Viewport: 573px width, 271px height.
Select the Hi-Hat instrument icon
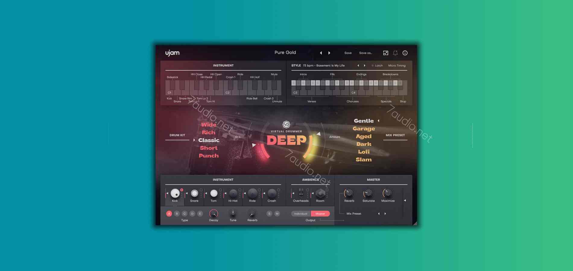click(233, 193)
